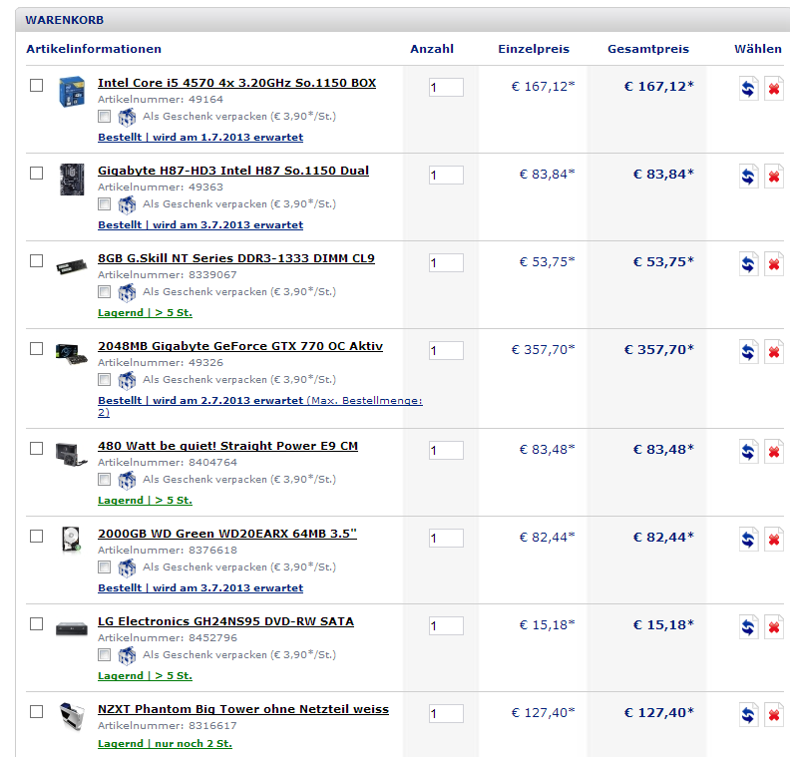
Task: Delete be quiet! Straight Power E9 item
Action: click(774, 451)
